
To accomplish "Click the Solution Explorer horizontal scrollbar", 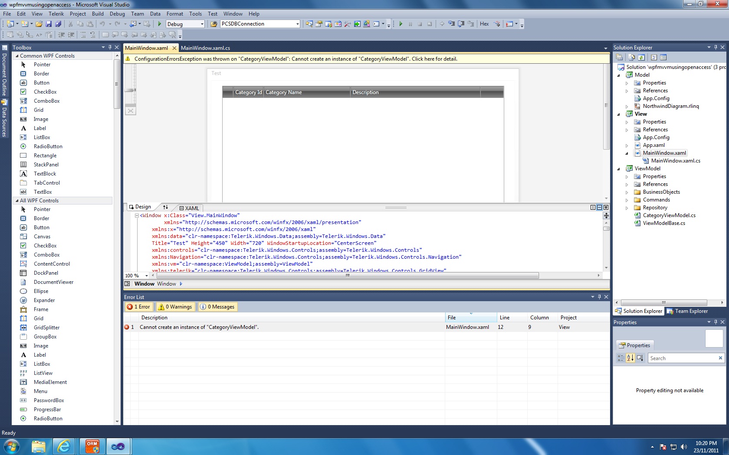I will [x=664, y=302].
